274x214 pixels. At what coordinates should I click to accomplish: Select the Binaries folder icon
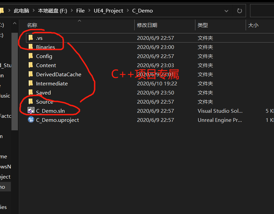pyautogui.click(x=31, y=47)
